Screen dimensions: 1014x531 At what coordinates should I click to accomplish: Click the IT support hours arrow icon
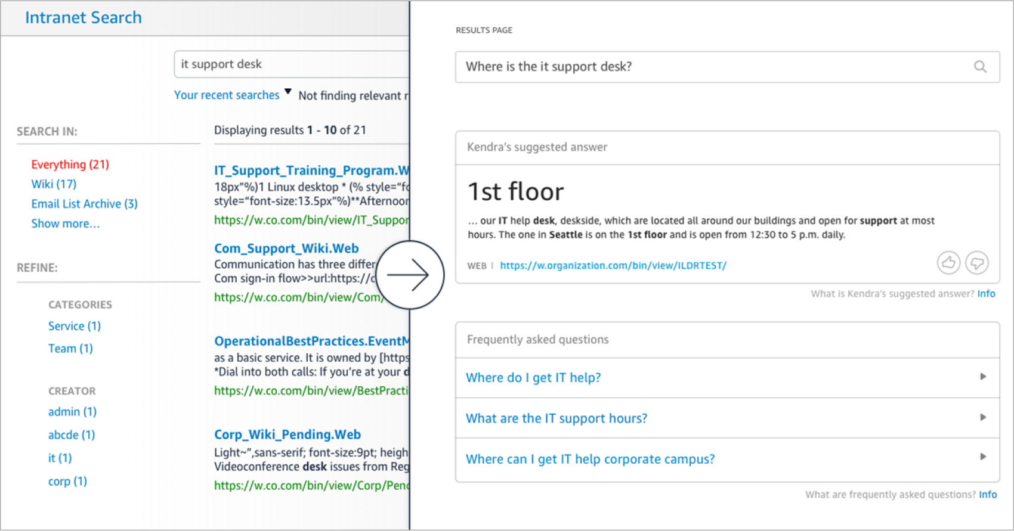[982, 417]
